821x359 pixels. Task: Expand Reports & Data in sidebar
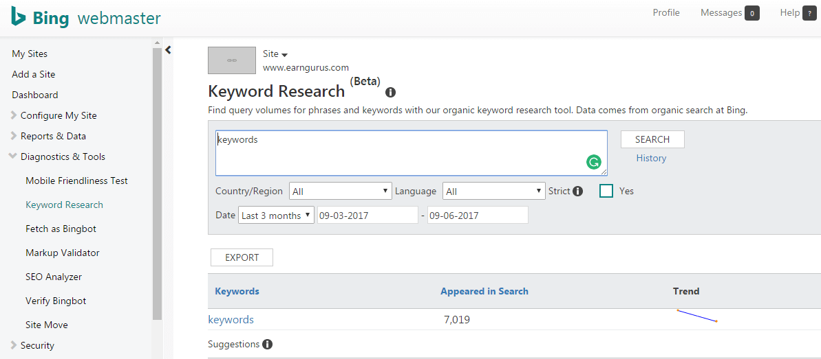tap(53, 136)
